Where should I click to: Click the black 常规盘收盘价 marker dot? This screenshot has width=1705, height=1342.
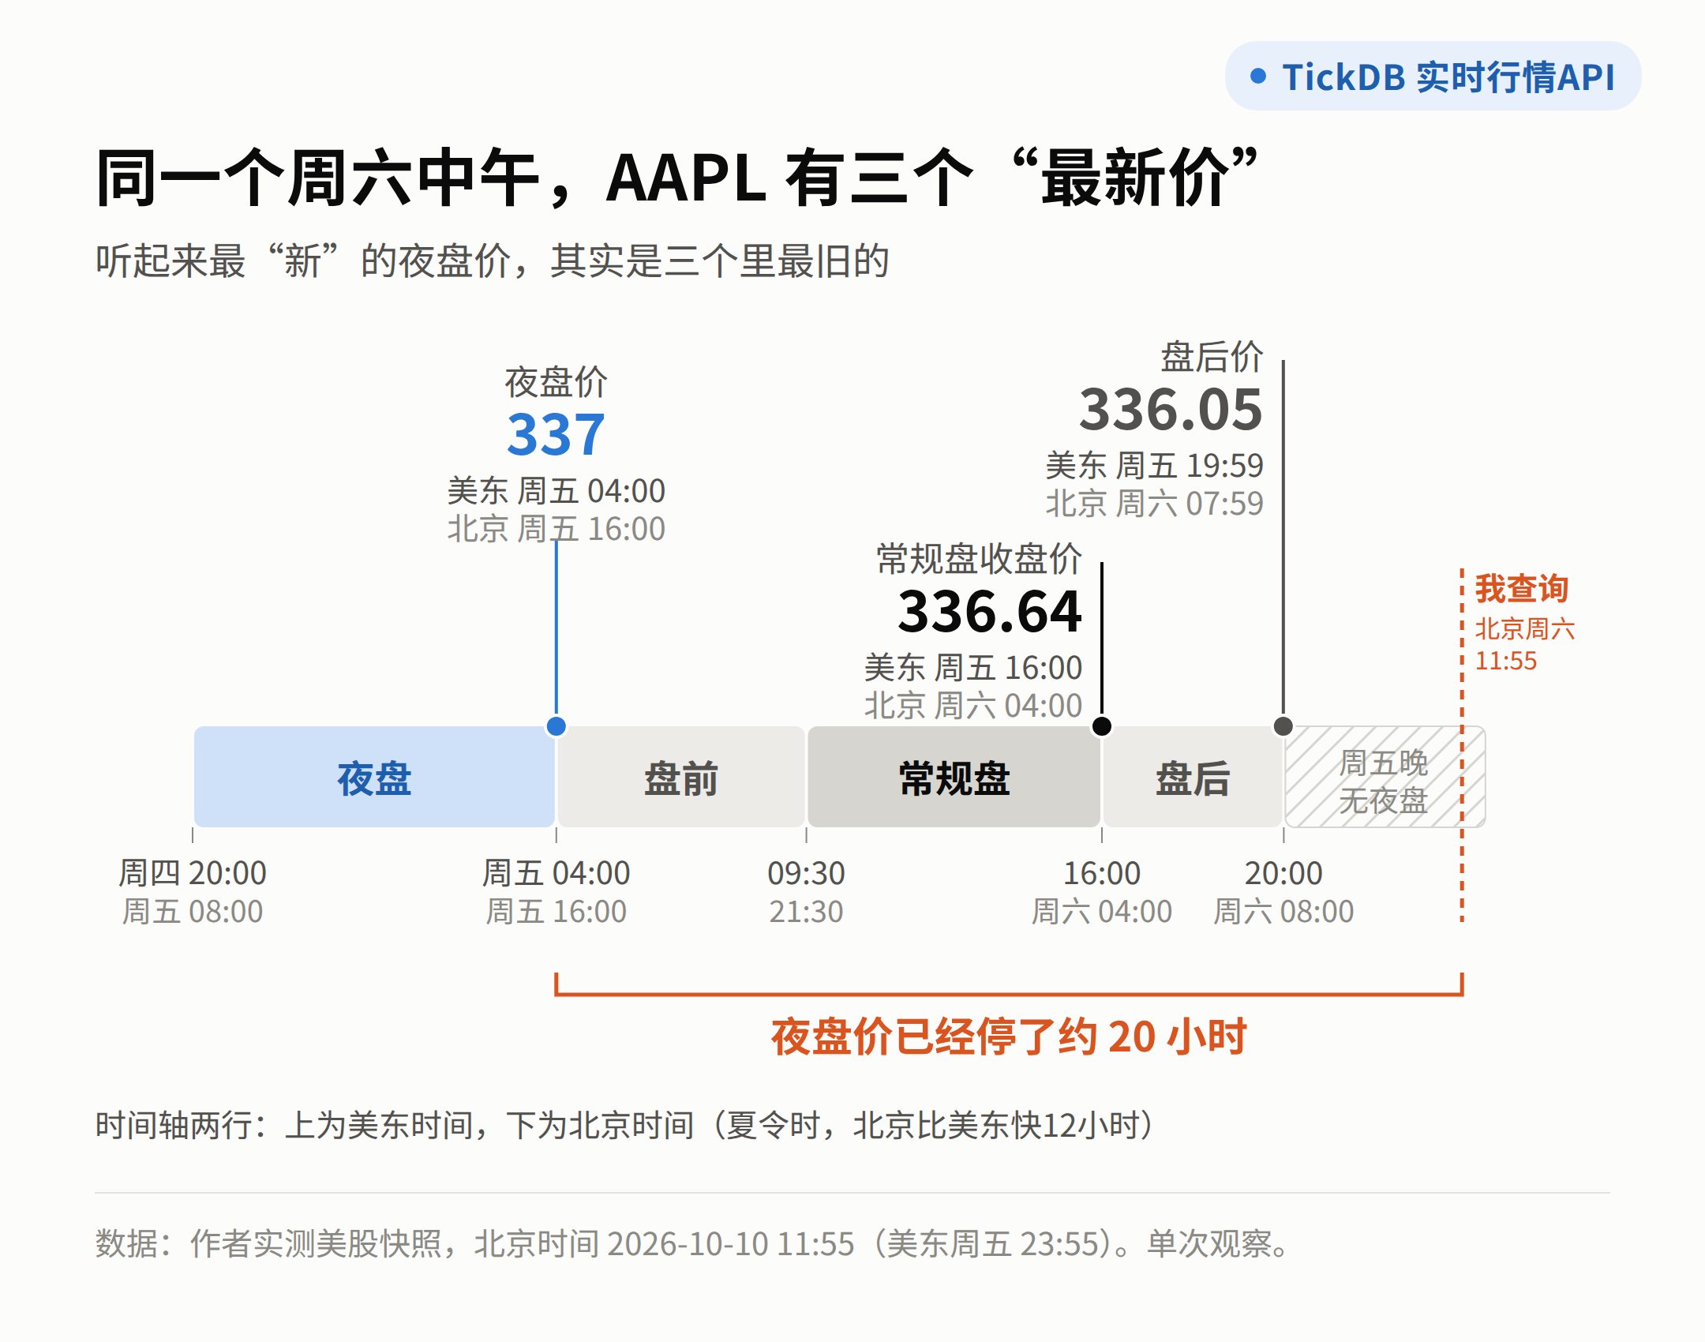tap(1102, 726)
